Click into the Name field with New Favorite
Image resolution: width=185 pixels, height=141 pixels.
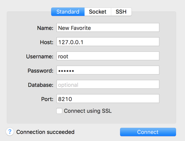click(108, 28)
